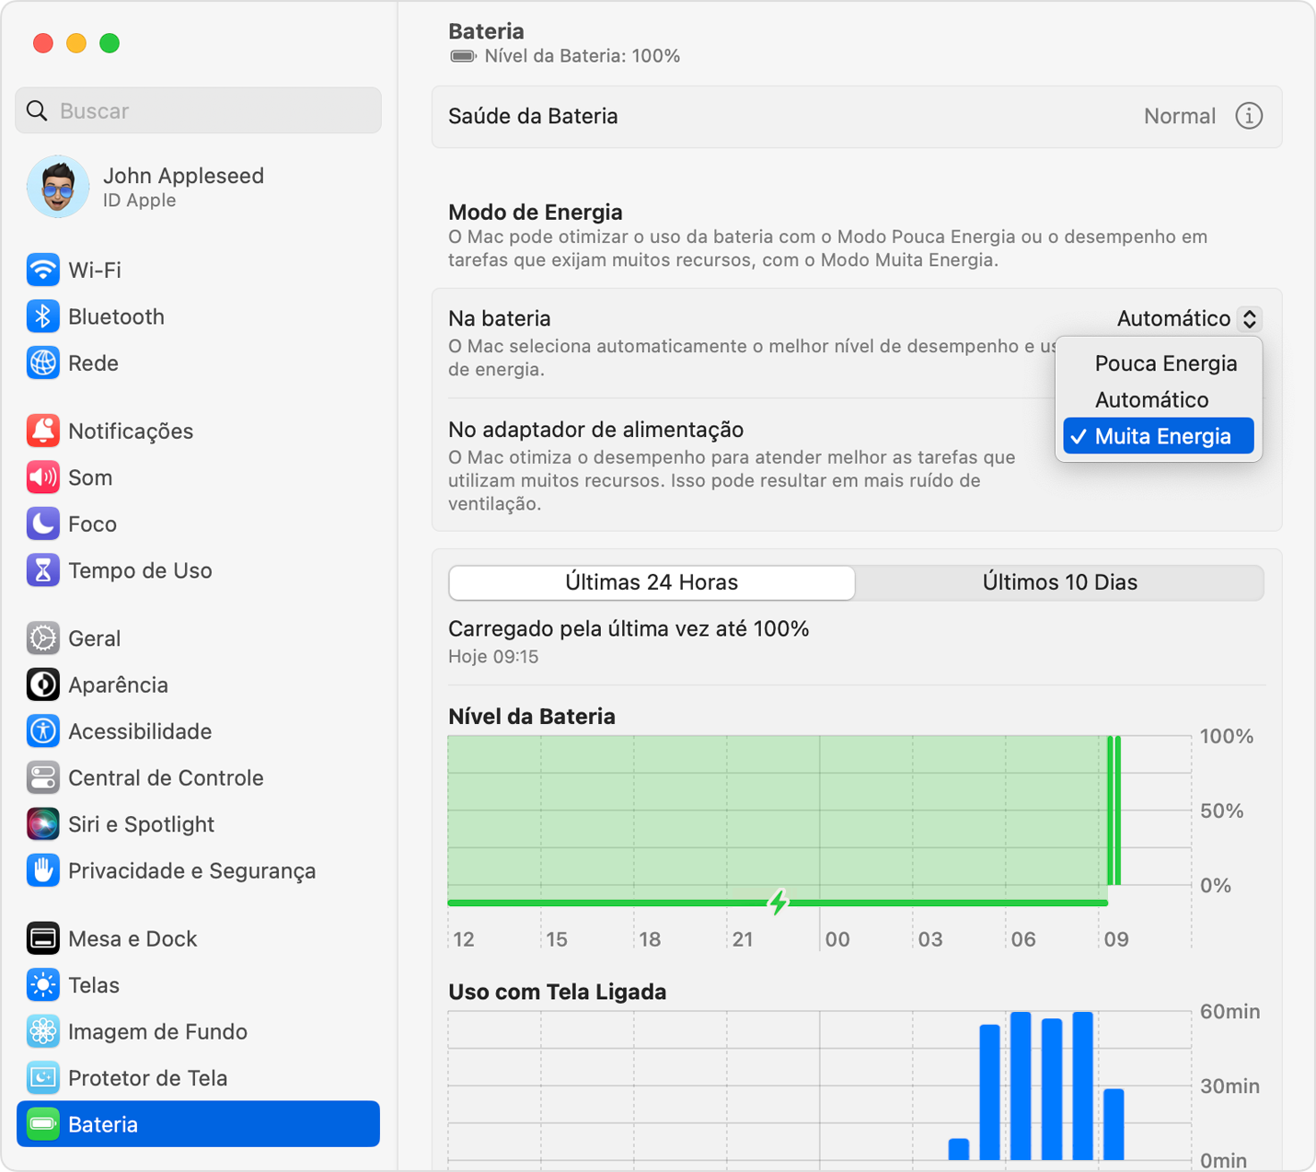The image size is (1316, 1172).
Task: Click the Bluetooth sidebar icon
Action: pos(42,316)
